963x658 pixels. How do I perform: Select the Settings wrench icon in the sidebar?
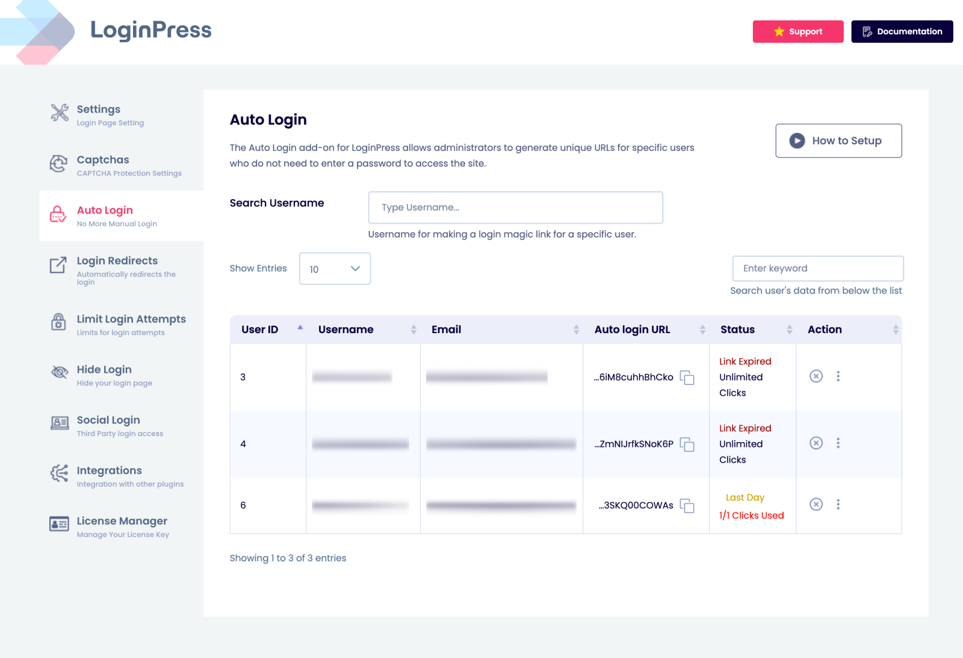(x=58, y=112)
